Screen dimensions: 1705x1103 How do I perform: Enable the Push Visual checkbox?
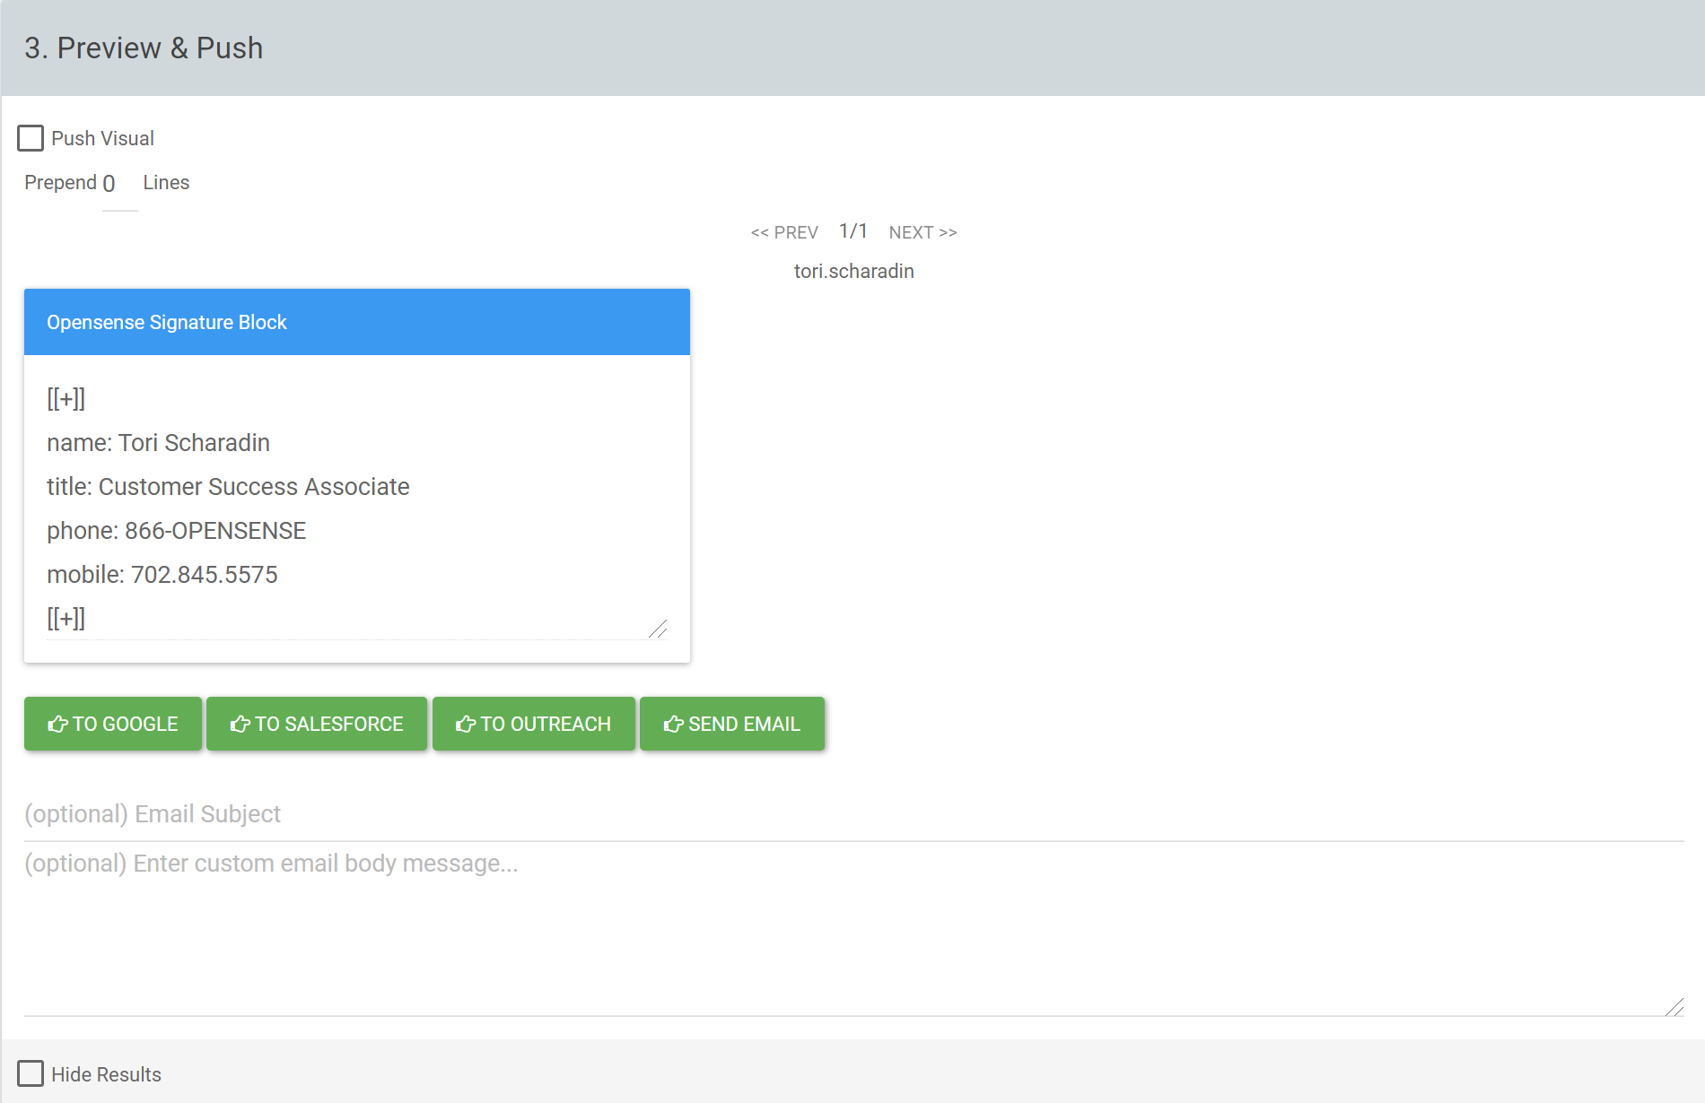pyautogui.click(x=31, y=138)
